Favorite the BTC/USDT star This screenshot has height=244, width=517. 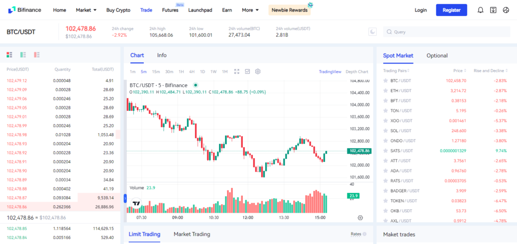pos(385,81)
